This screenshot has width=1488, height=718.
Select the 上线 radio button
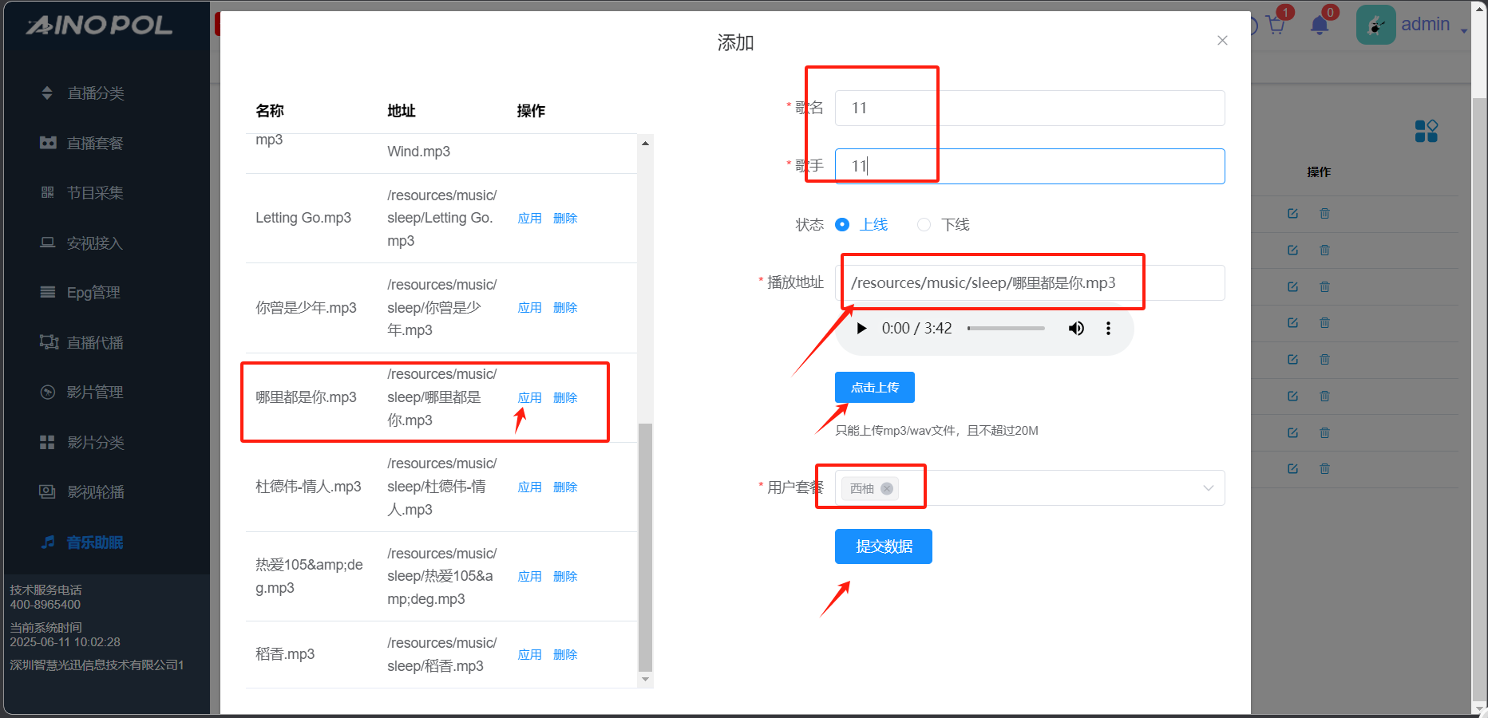(x=842, y=225)
